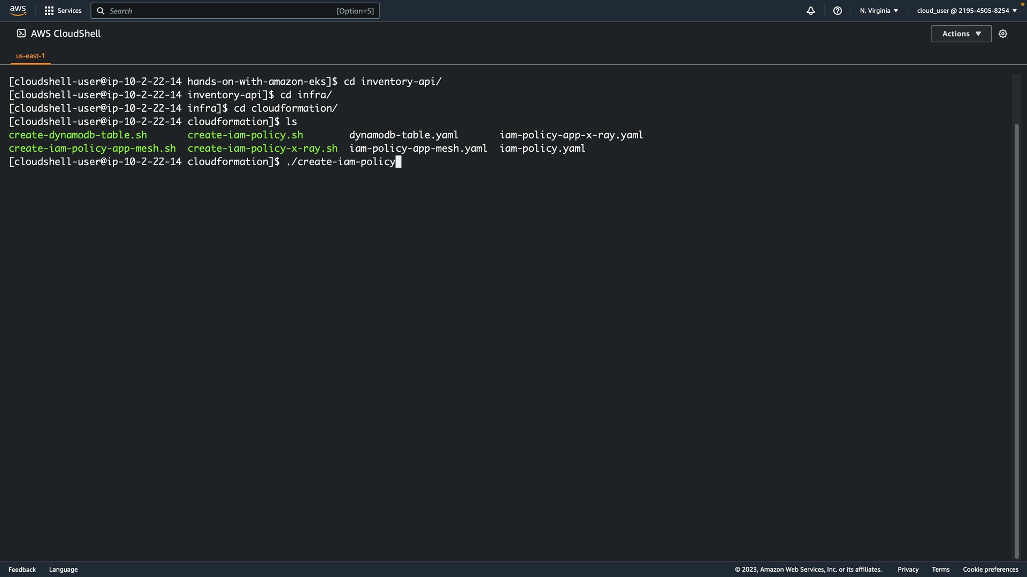
Task: Open CloudShell settings gear icon
Action: tap(1003, 34)
